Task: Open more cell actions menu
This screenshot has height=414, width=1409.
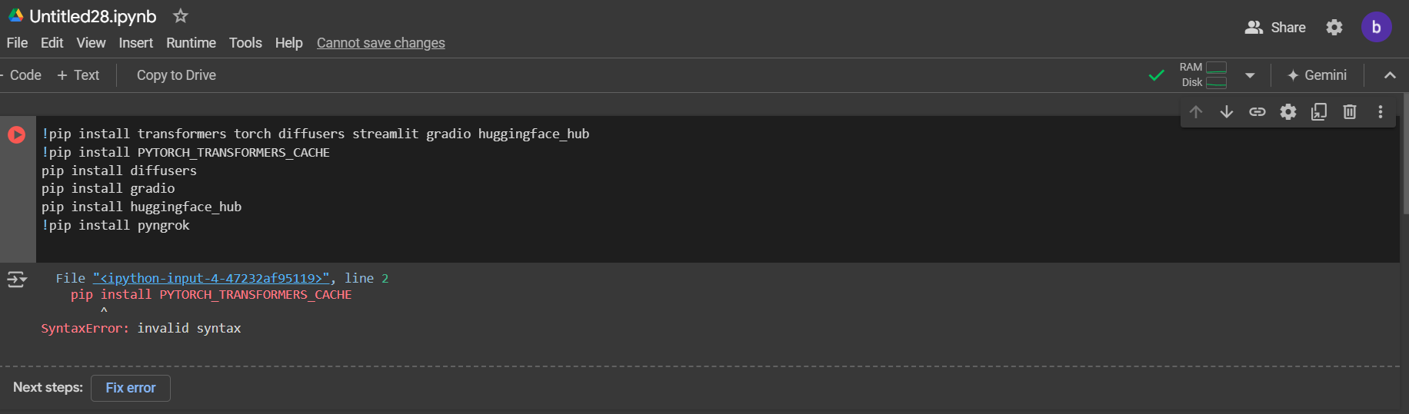Action: (x=1381, y=112)
